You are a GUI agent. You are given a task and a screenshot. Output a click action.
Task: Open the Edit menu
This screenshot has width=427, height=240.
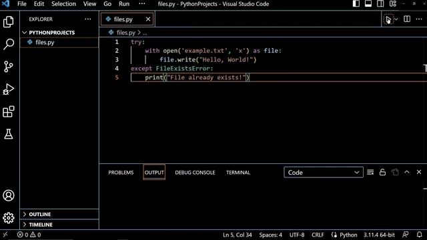point(39,4)
